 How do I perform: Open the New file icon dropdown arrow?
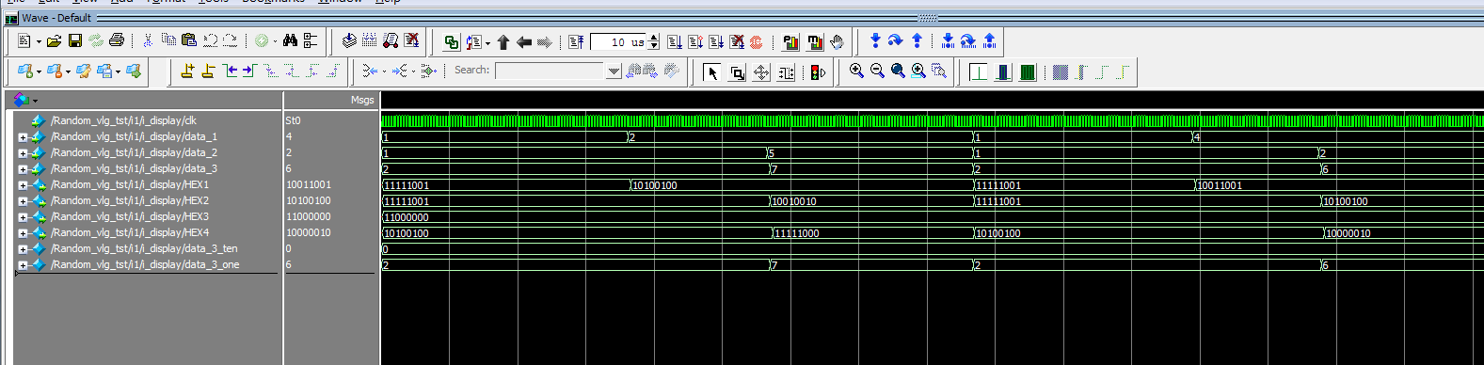point(39,42)
